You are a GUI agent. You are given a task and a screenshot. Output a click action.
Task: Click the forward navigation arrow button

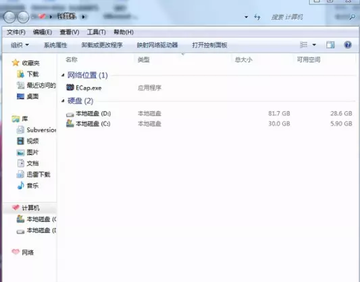(x=24, y=17)
